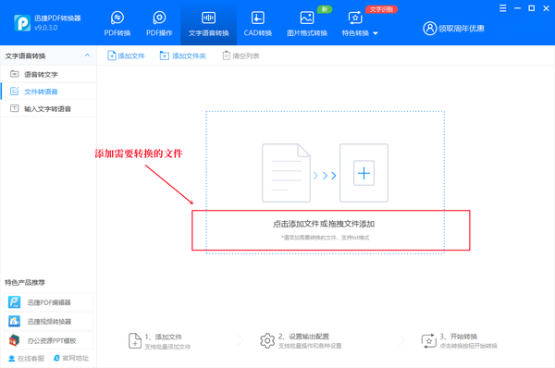Screen dimensions: 555x368
Task: Select 语音转文字 in sidebar
Action: [48, 74]
